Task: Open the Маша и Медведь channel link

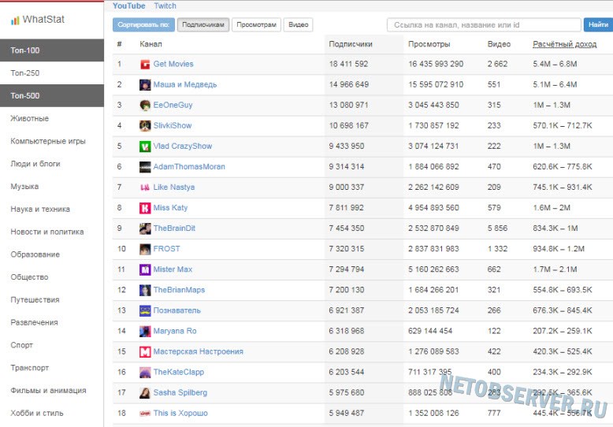Action: point(185,85)
